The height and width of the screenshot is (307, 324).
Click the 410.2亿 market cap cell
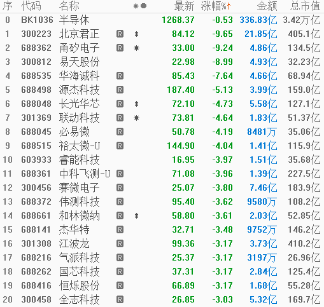[304, 243]
